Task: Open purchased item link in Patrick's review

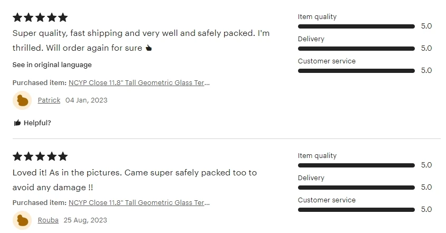Action: point(139,83)
